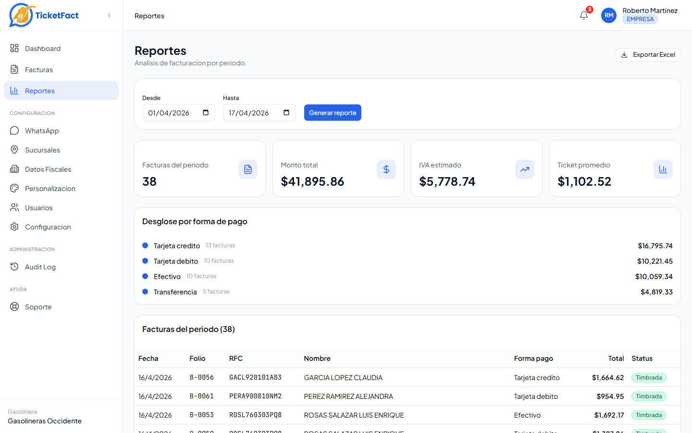This screenshot has height=433, width=692.
Task: Click the Usuarios people icon
Action: (14, 207)
